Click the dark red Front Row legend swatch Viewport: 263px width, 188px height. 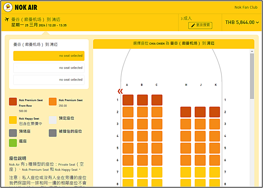pyautogui.click(x=13, y=102)
